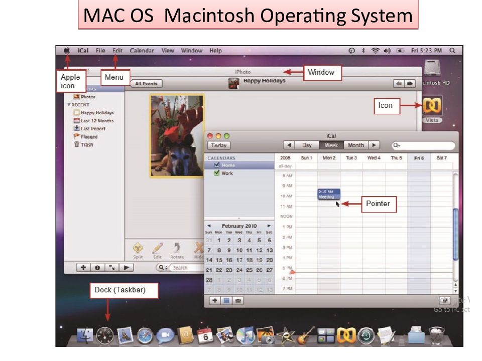Launch iMovie star icon in Dock
Image resolution: width=482 pixels, height=361 pixels.
[x=286, y=335]
